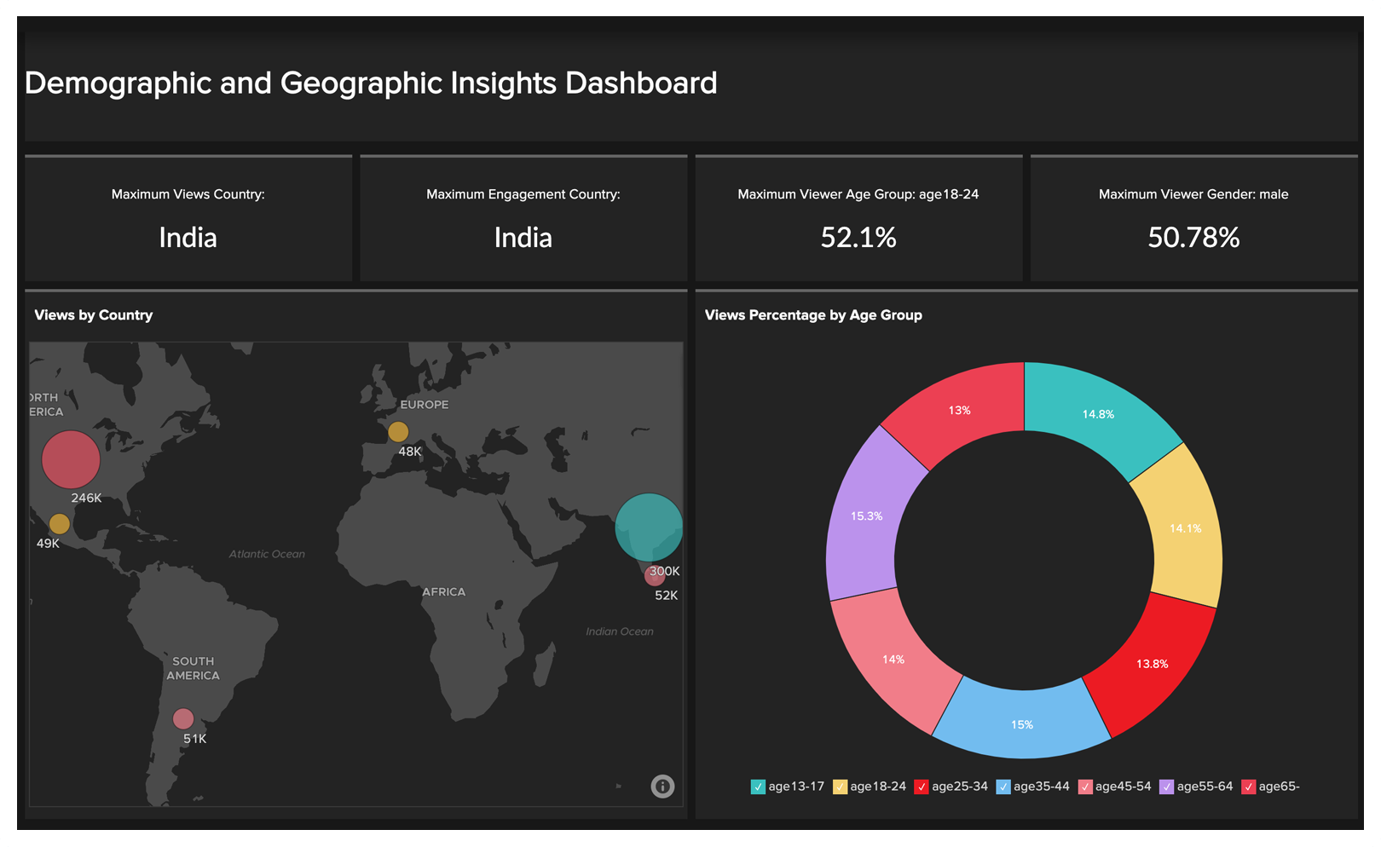The height and width of the screenshot is (847, 1381).
Task: Select the 15% blue donut segment
Action: pos(1022,724)
